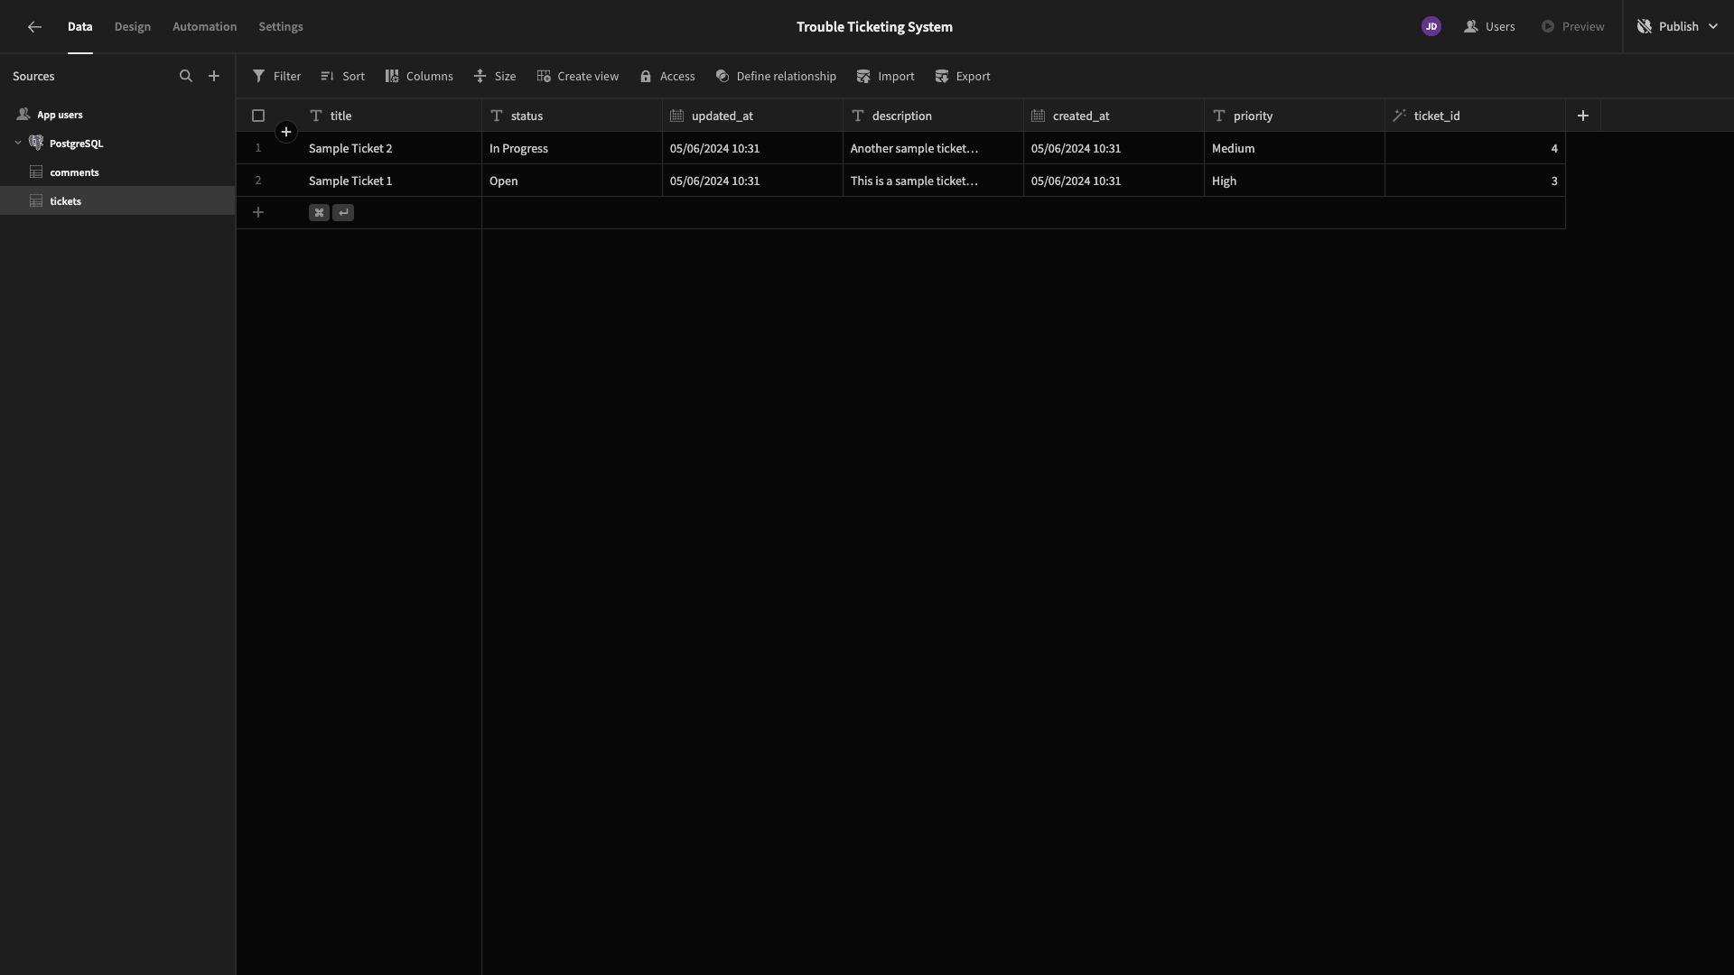Switch to the Settings tab
Viewport: 1734px width, 975px height.
(281, 27)
